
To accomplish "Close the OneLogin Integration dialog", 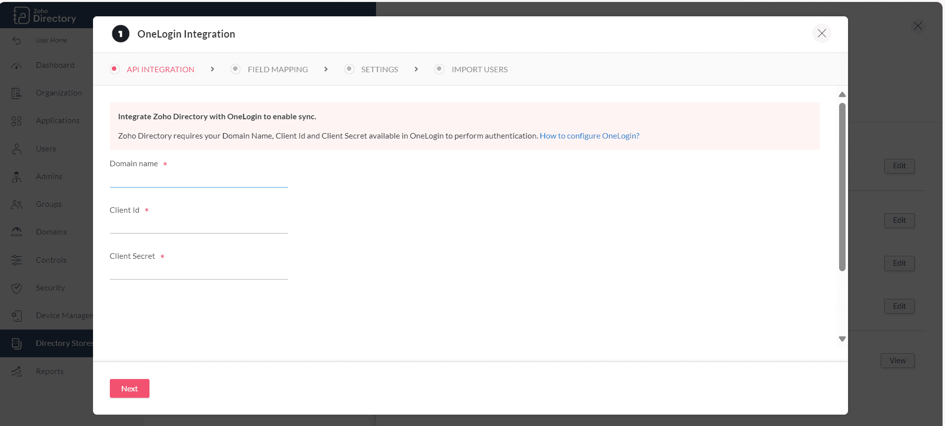I will tap(822, 33).
